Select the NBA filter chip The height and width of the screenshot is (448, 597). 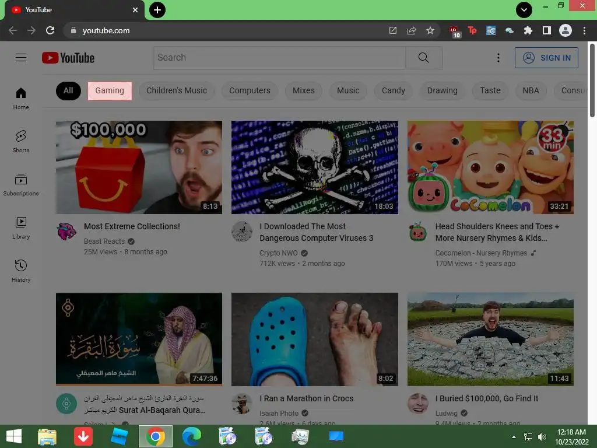pos(531,90)
